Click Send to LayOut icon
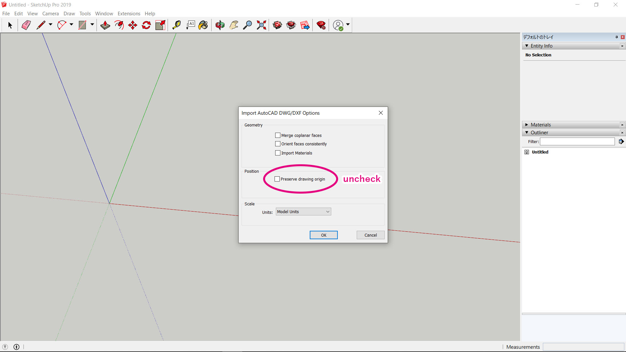Viewport: 626px width, 352px height. [x=305, y=25]
